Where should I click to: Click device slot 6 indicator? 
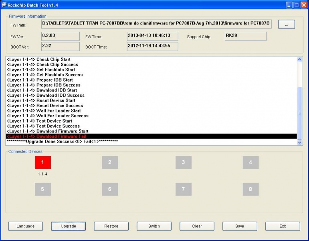coord(110,189)
